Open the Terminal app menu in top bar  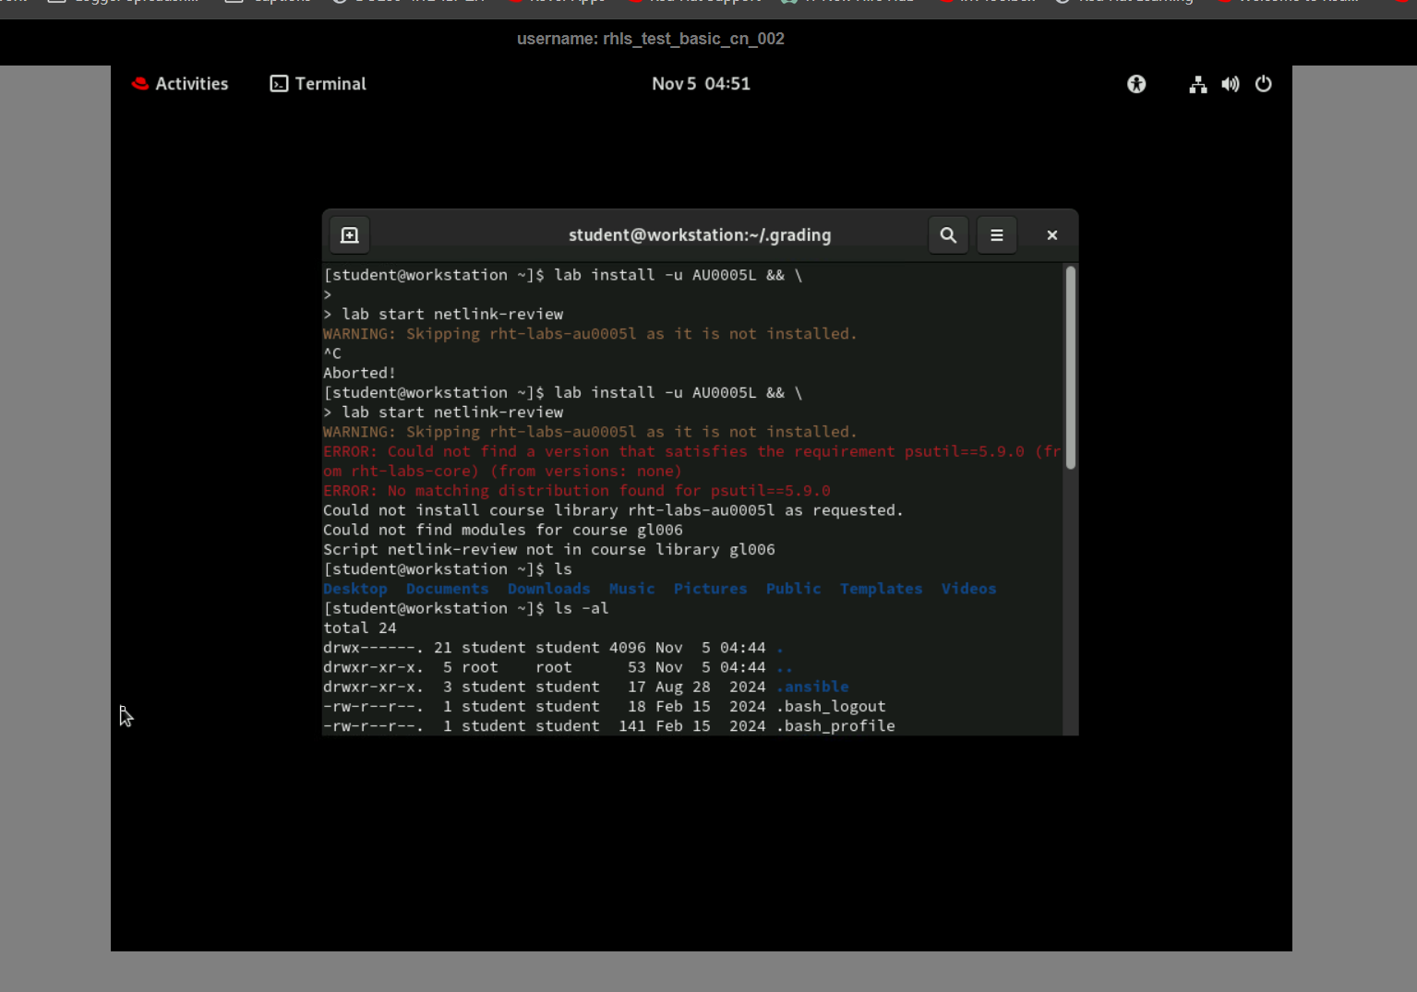[x=330, y=84]
